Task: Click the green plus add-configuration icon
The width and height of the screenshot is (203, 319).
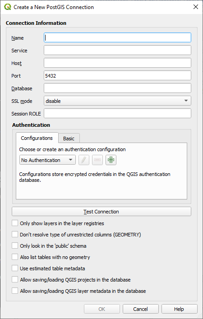Action: [111, 160]
